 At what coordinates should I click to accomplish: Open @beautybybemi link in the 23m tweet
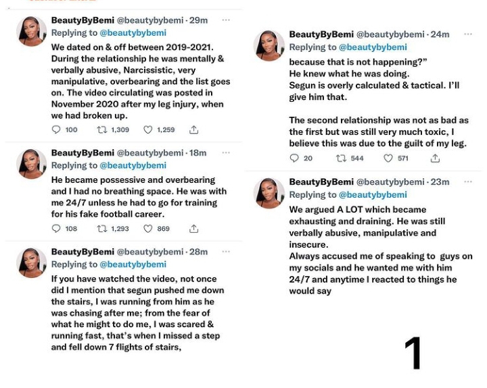point(373,195)
